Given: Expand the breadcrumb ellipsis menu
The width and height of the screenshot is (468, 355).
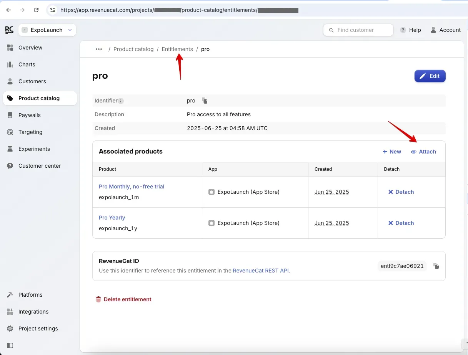Looking at the screenshot, I should click(99, 49).
